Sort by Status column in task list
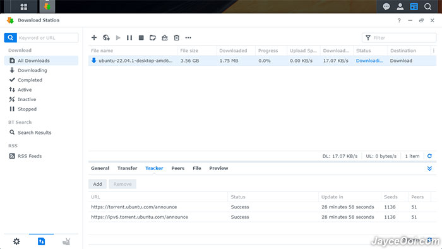Screen dimensions: 442x249 click(370, 51)
